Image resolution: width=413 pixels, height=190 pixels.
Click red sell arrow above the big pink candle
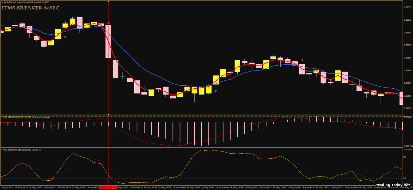(x=108, y=23)
